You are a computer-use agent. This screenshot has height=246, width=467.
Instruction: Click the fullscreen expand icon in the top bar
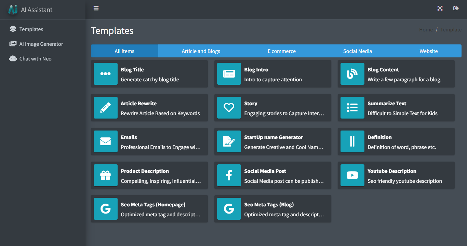pyautogui.click(x=440, y=8)
